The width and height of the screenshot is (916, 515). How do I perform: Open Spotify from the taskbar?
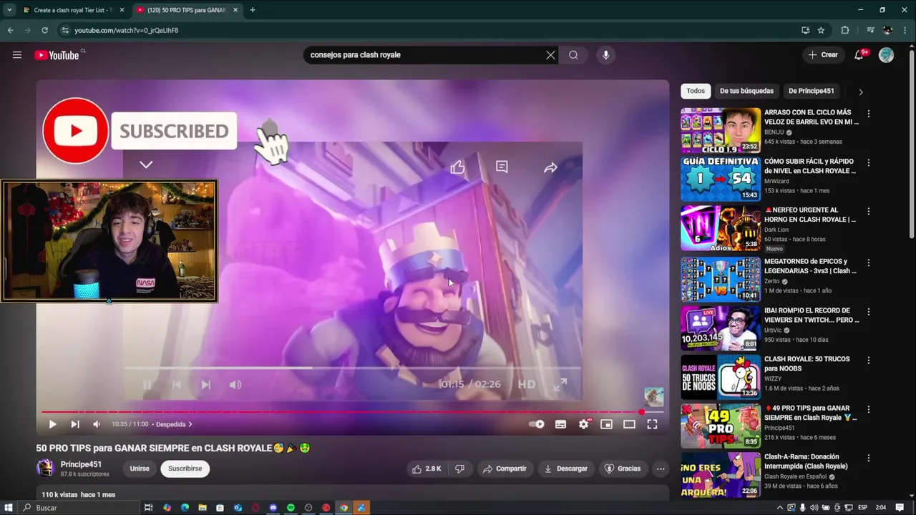tap(291, 508)
